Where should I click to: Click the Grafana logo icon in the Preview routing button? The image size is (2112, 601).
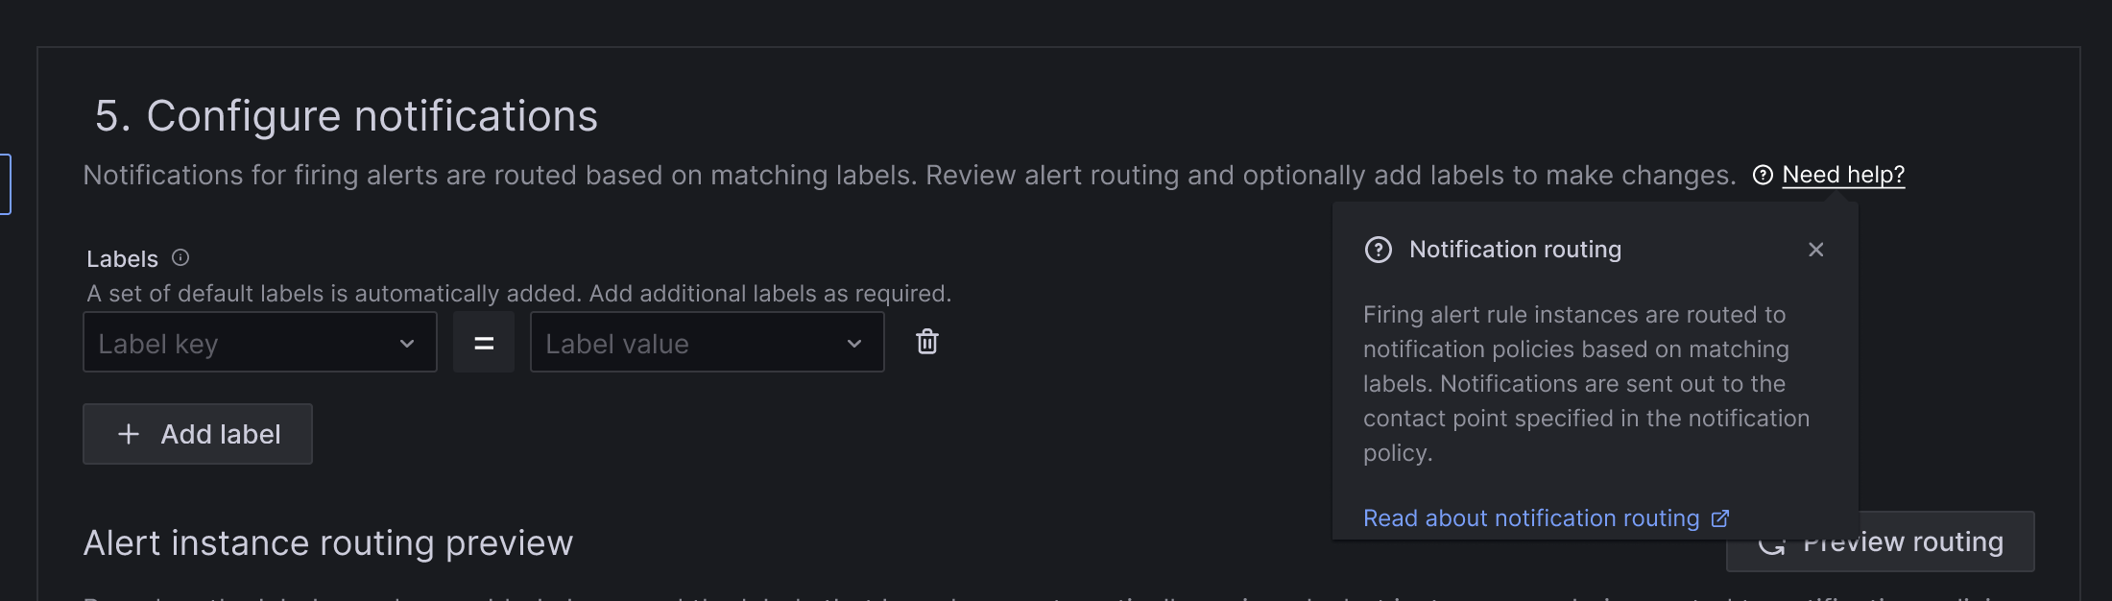click(1772, 543)
